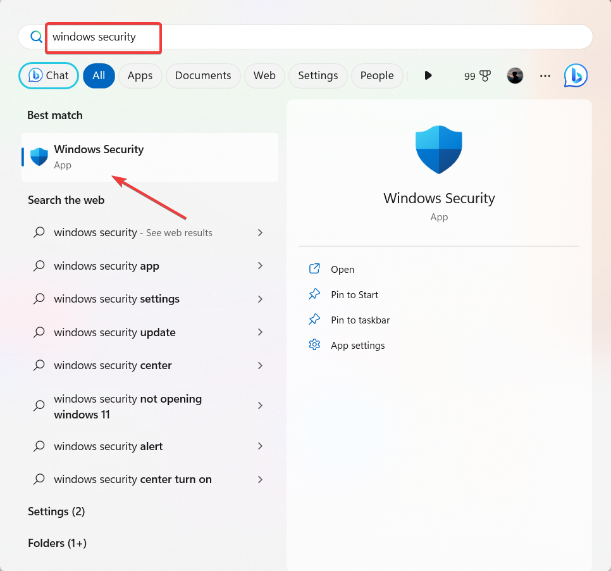Switch to the Web filter tab
Viewport: 611px width, 571px height.
coord(264,76)
